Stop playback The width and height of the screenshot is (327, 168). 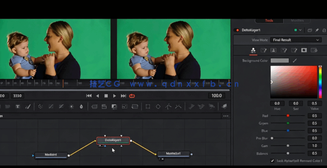point(106,96)
